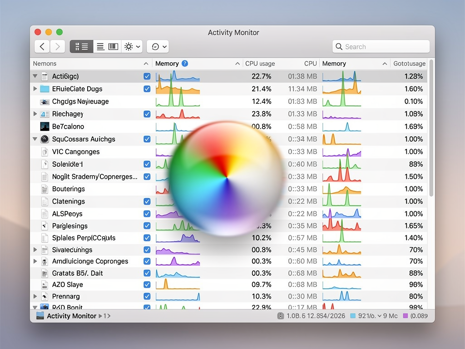Sort by the CPU usage column header
Image resolution: width=465 pixels, height=349 pixels.
pyautogui.click(x=260, y=64)
